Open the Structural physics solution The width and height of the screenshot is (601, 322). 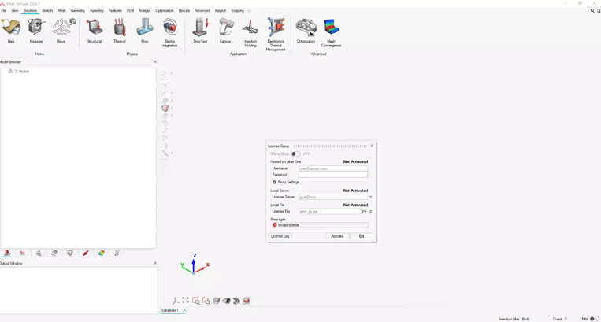point(95,31)
